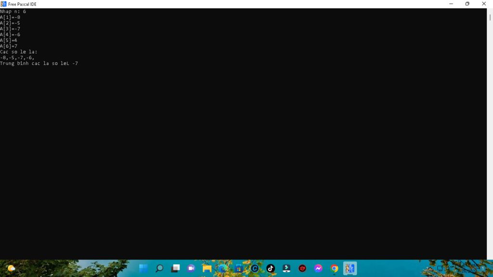Click the 'A[5]=4' line

(9, 40)
